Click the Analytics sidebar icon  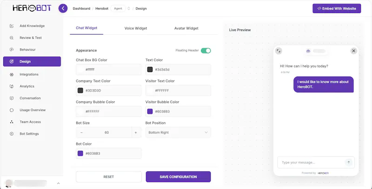pos(11,86)
